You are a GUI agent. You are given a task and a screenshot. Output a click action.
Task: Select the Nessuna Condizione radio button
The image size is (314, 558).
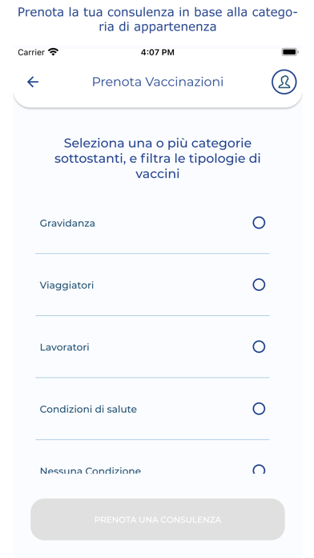point(259,469)
